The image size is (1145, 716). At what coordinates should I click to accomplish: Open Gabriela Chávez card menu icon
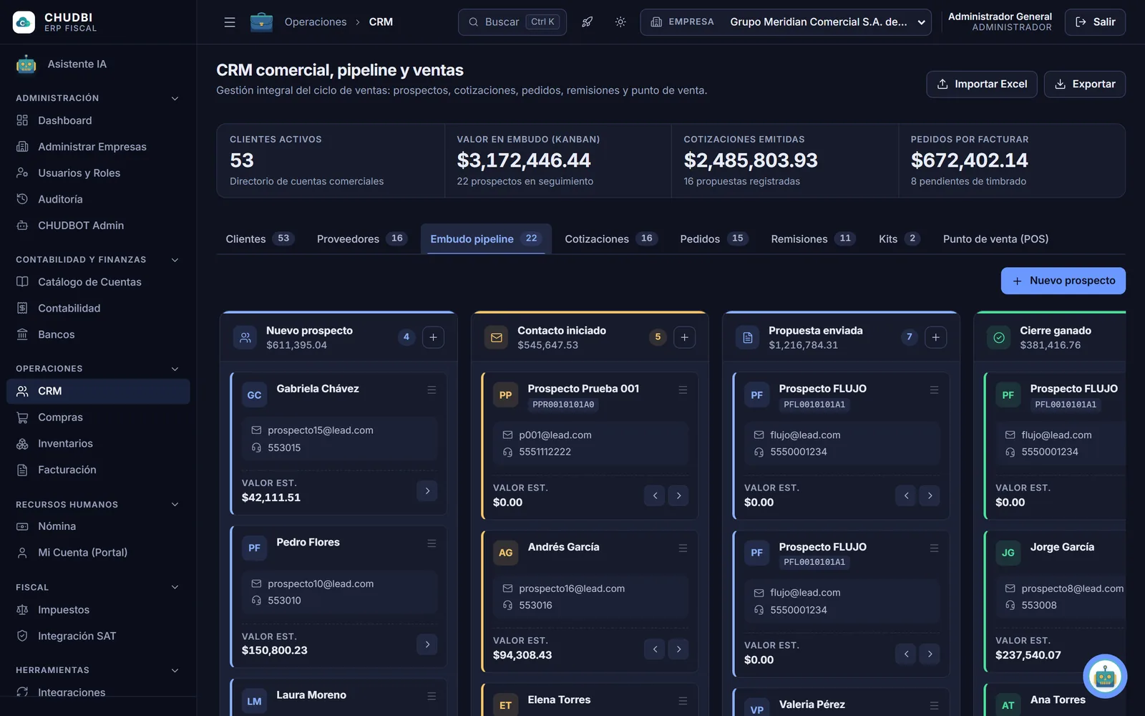(432, 390)
